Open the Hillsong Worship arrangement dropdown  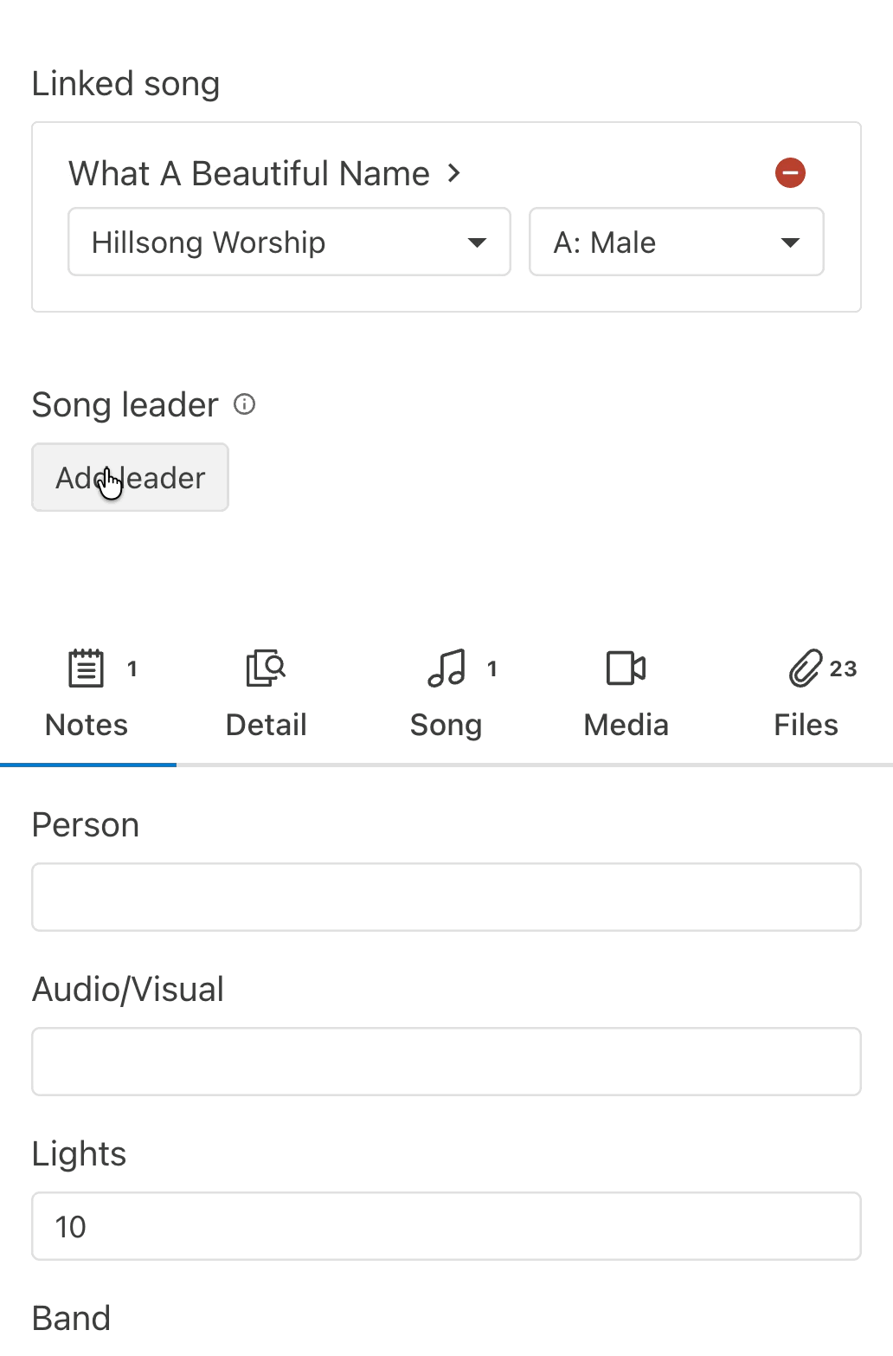point(289,242)
